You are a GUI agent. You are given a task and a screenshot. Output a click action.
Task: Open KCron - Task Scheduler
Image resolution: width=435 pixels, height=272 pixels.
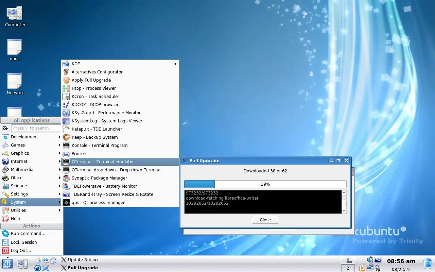(x=120, y=97)
